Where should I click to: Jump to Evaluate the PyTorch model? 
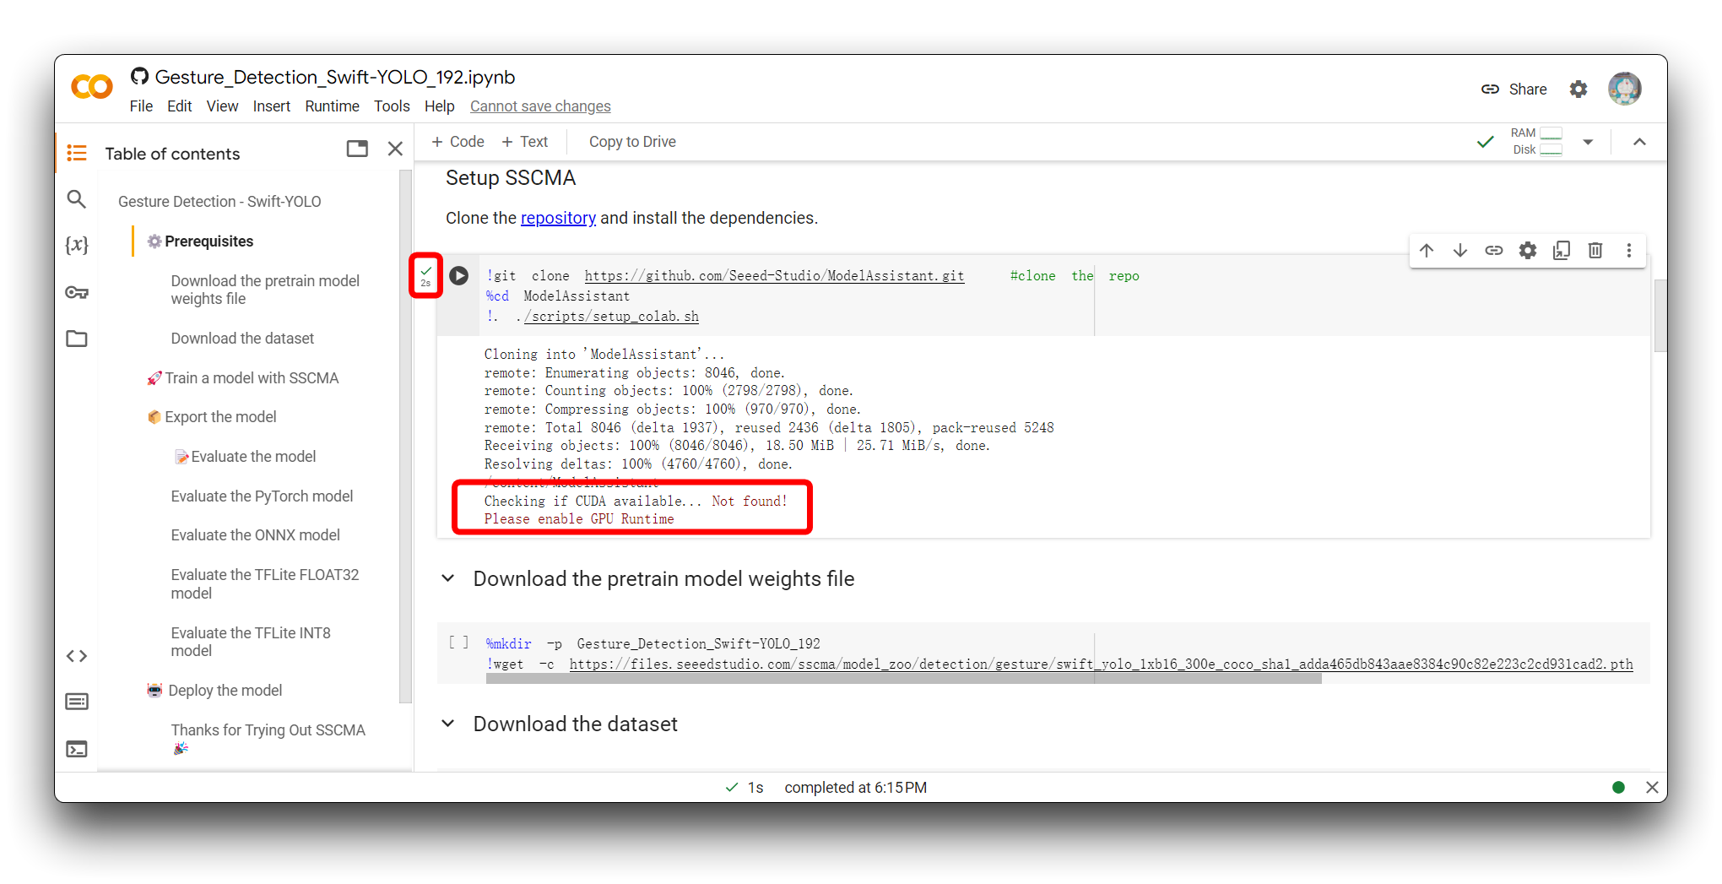click(262, 496)
